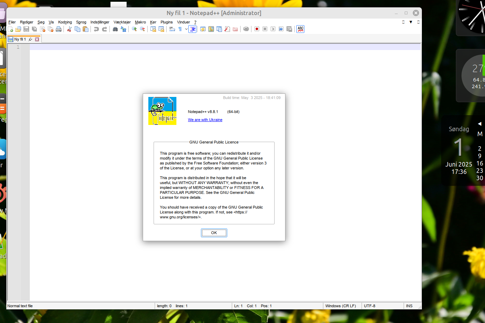Click the Undo arrow icon
Viewport: 485px width, 323px height.
coord(96,29)
